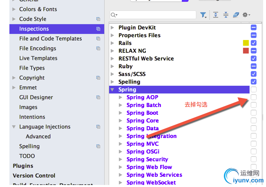Click the copy icon beside Language Injections

pyautogui.click(x=98, y=127)
